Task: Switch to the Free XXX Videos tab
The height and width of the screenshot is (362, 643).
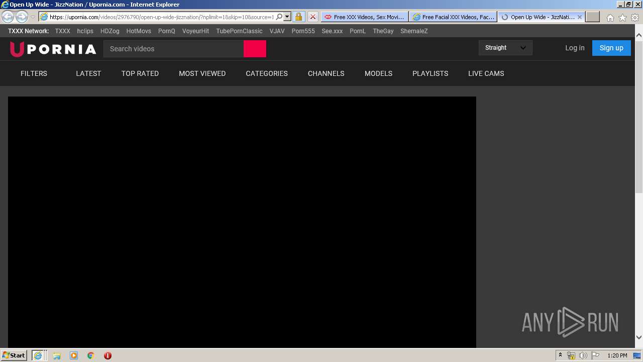Action: click(364, 17)
